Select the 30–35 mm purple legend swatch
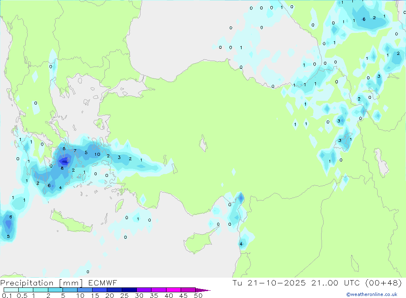Image resolution: width=406 pixels, height=298 pixels. (144, 290)
